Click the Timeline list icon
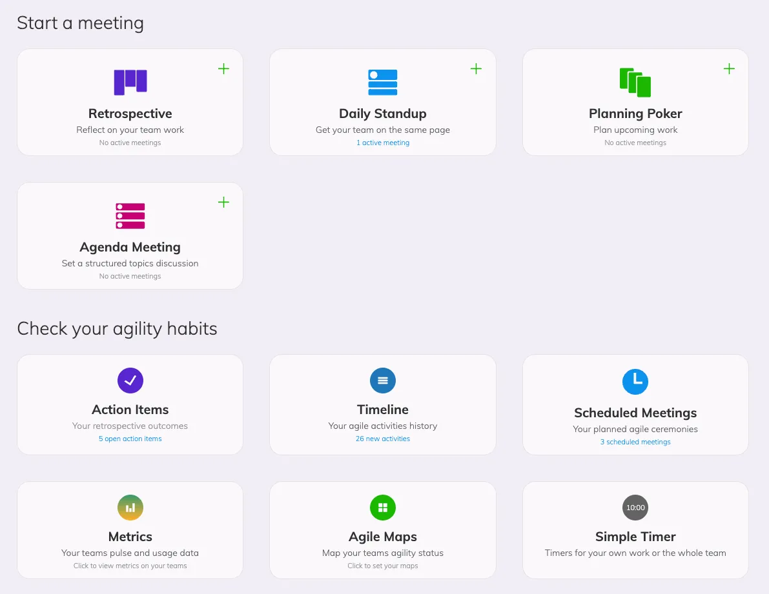769x594 pixels. coord(382,381)
